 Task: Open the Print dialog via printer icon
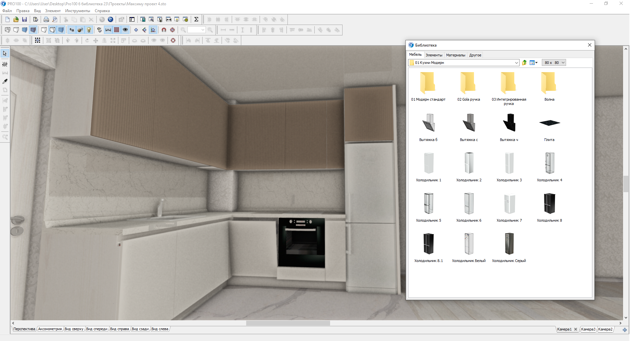[46, 19]
